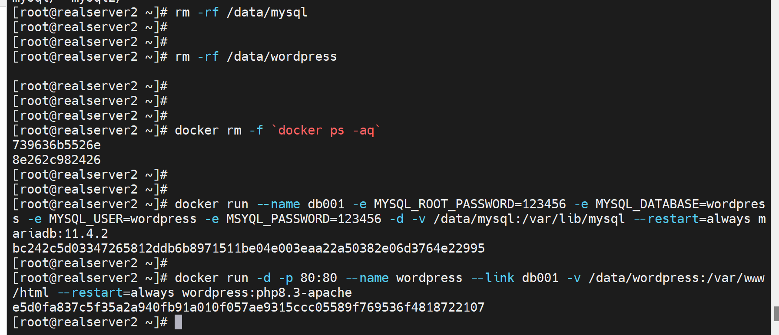This screenshot has width=779, height=335.
Task: Click the --link option in the wordpress command
Action: coord(493,278)
